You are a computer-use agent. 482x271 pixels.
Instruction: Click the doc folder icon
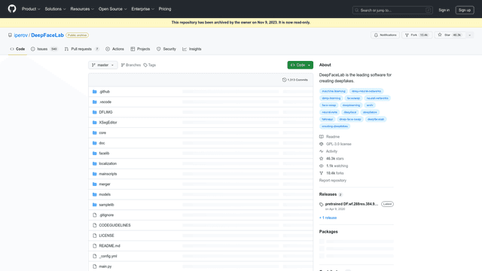(95, 143)
